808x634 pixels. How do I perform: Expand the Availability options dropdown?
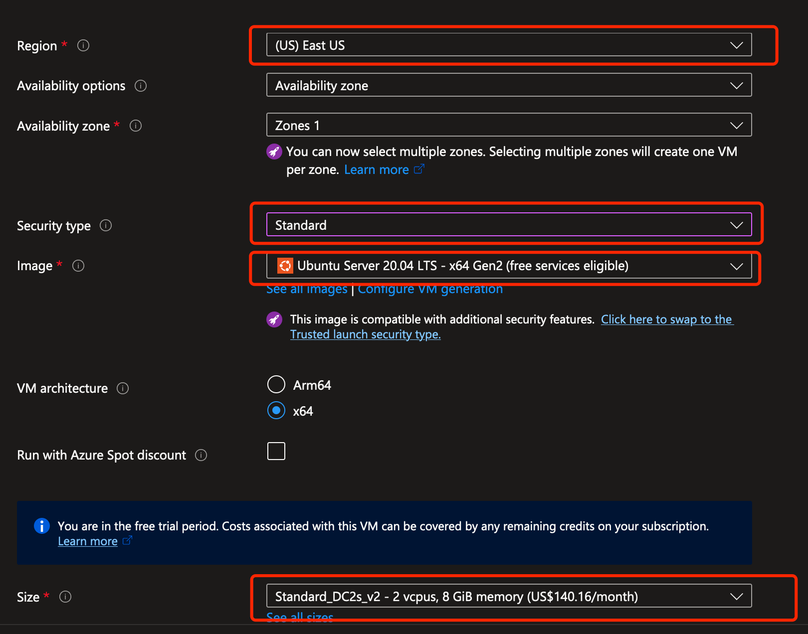(509, 85)
